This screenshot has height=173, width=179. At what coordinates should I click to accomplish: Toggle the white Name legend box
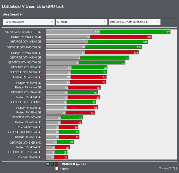point(57,169)
